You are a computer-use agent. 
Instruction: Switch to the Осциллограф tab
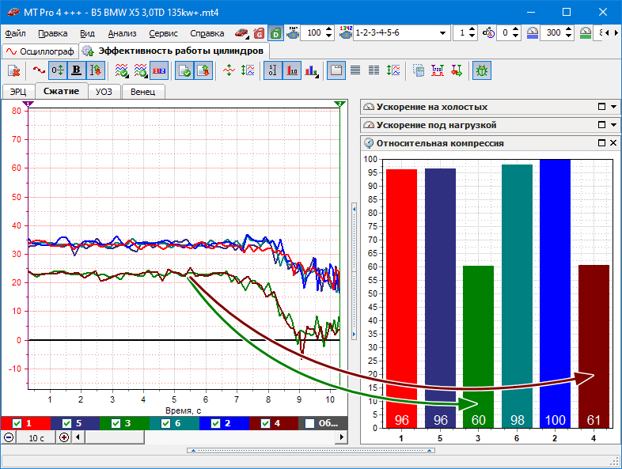click(x=40, y=51)
